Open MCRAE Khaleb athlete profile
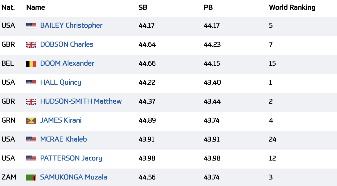The image size is (337, 186). click(x=63, y=139)
